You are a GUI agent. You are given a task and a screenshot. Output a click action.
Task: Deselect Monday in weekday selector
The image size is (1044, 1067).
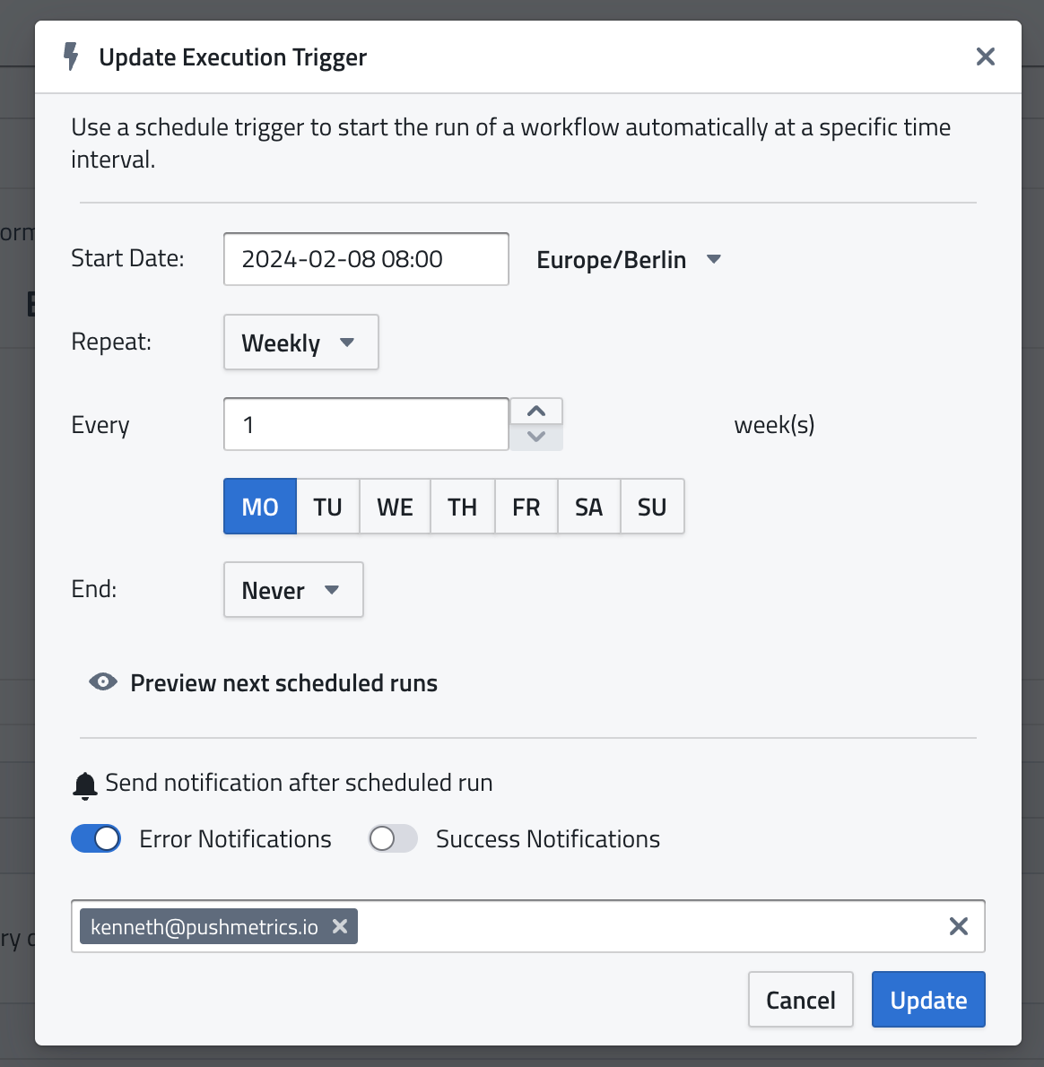[260, 507]
